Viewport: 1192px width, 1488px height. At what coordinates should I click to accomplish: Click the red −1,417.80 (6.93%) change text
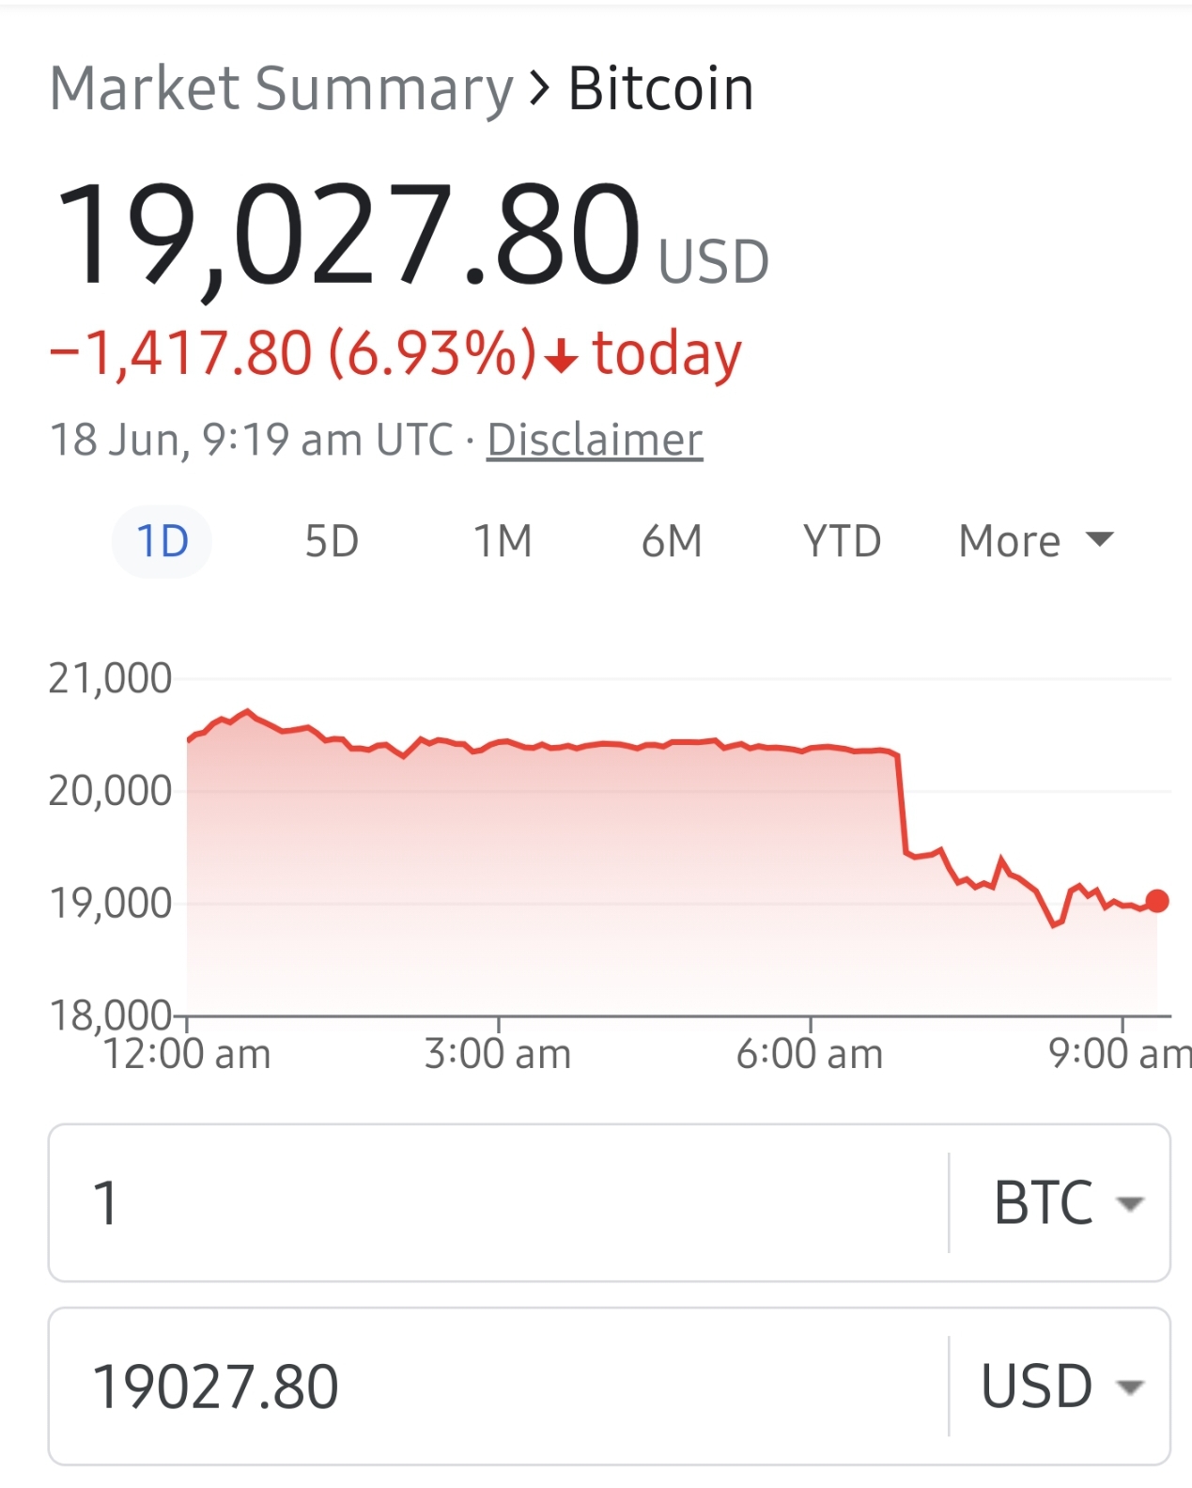[x=293, y=354]
